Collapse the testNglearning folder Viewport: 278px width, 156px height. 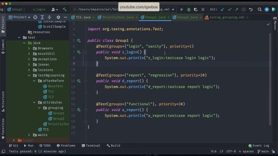pos(29,75)
